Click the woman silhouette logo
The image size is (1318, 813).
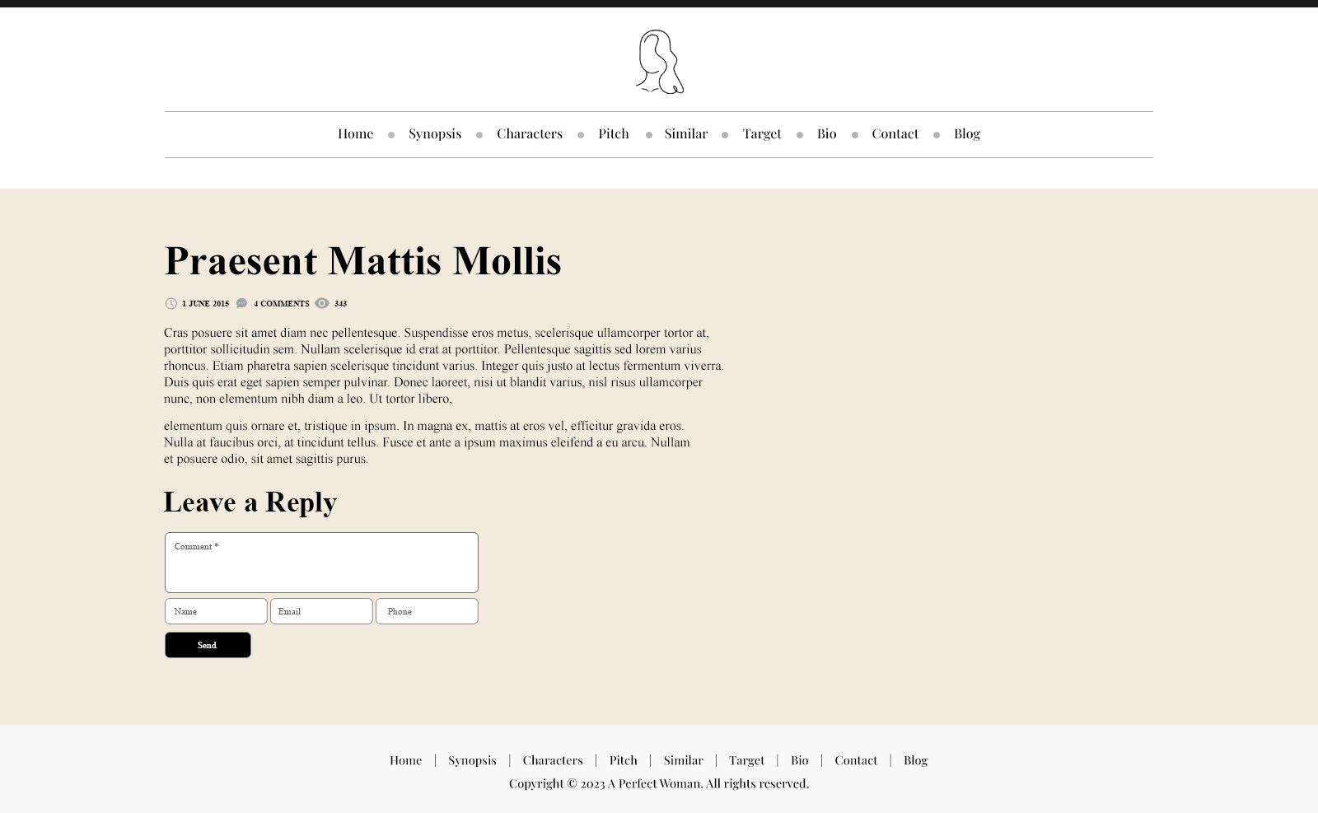pos(659,62)
